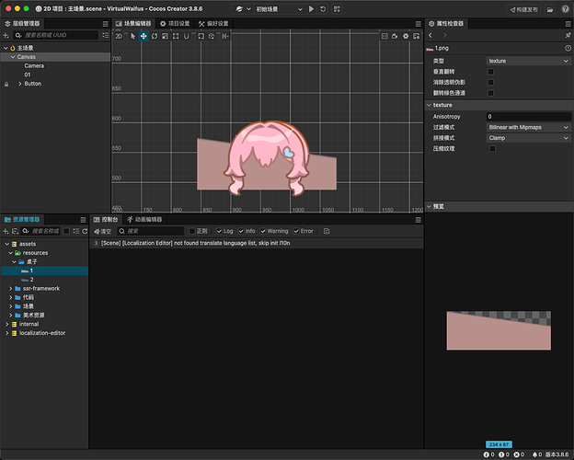The image size is (574, 460).
Task: Switch to 动画编辑器 tab
Action: [144, 220]
